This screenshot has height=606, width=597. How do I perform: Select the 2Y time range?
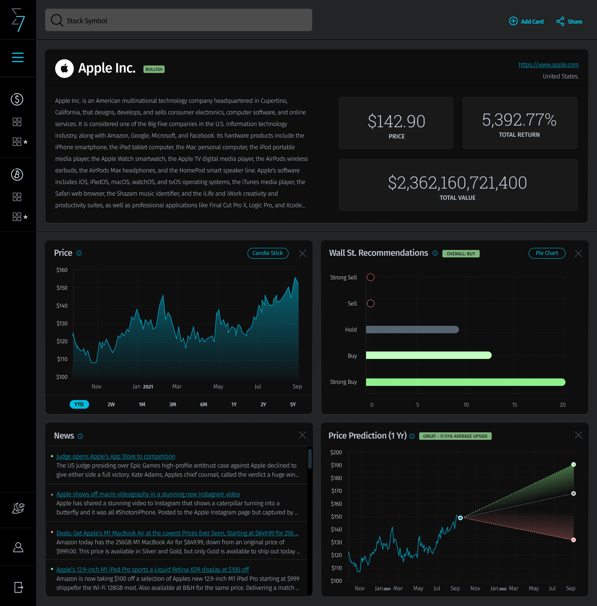[263, 404]
